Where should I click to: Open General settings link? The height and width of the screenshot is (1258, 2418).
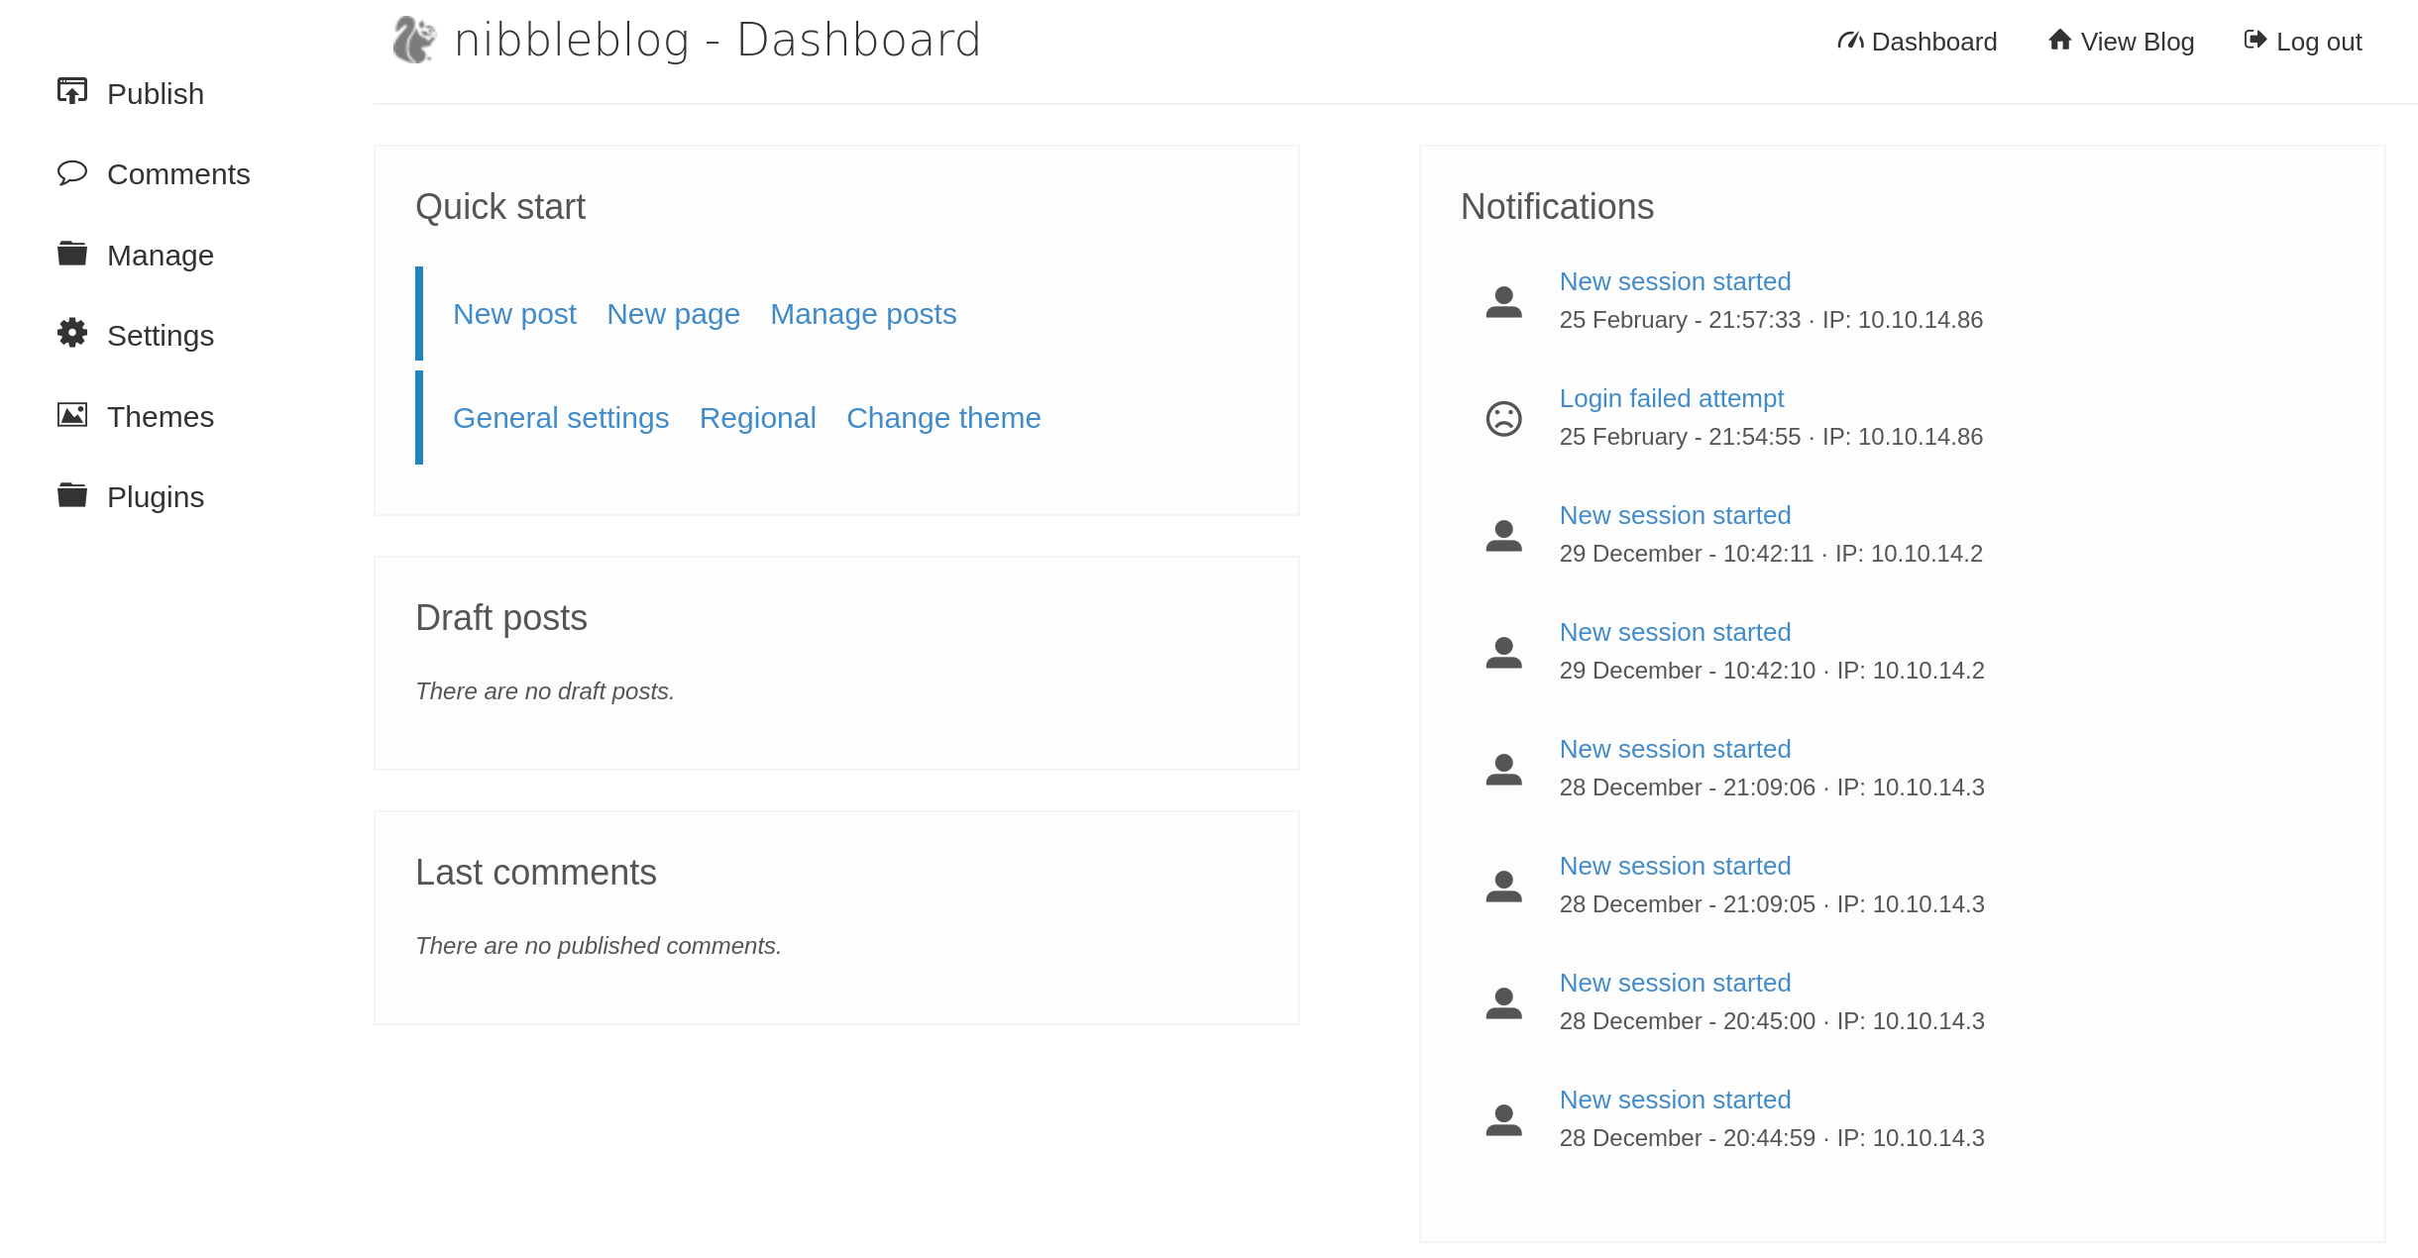point(561,417)
